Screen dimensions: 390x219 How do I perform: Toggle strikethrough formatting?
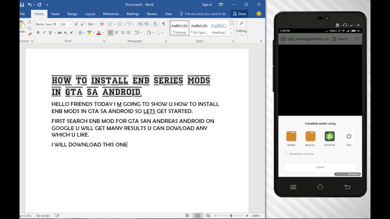60,33
